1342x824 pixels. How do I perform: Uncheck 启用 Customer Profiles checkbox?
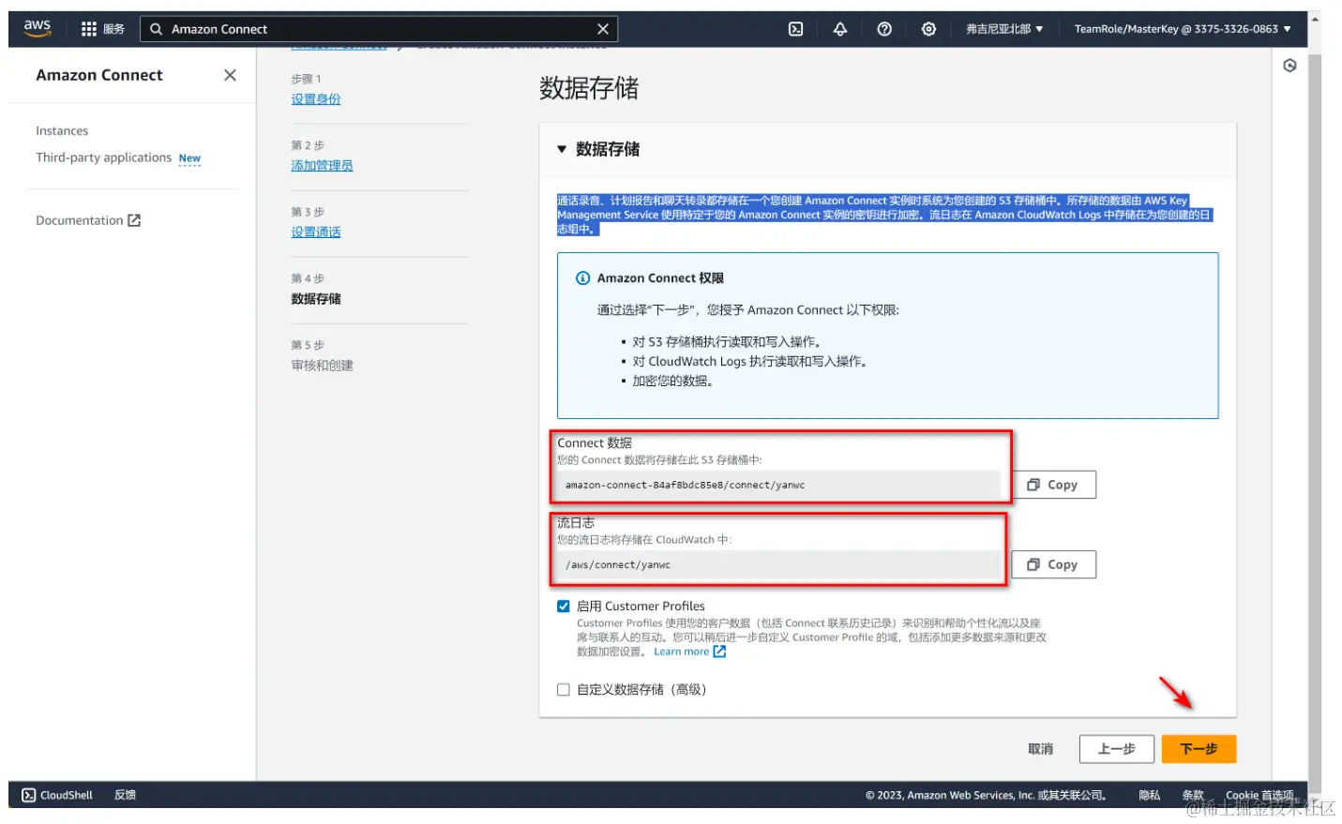tap(564, 607)
